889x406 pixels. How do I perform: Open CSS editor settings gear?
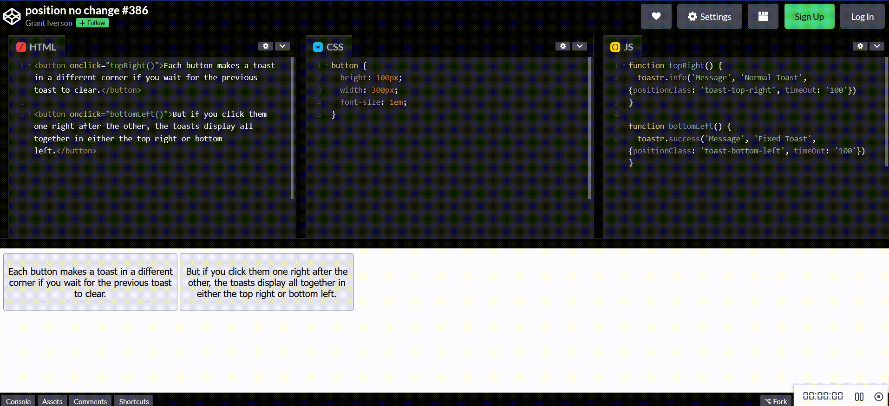coord(562,46)
